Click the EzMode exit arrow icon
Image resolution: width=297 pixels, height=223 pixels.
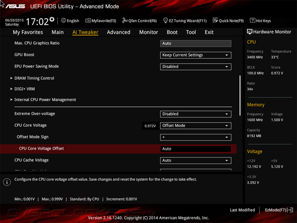tap(290, 210)
